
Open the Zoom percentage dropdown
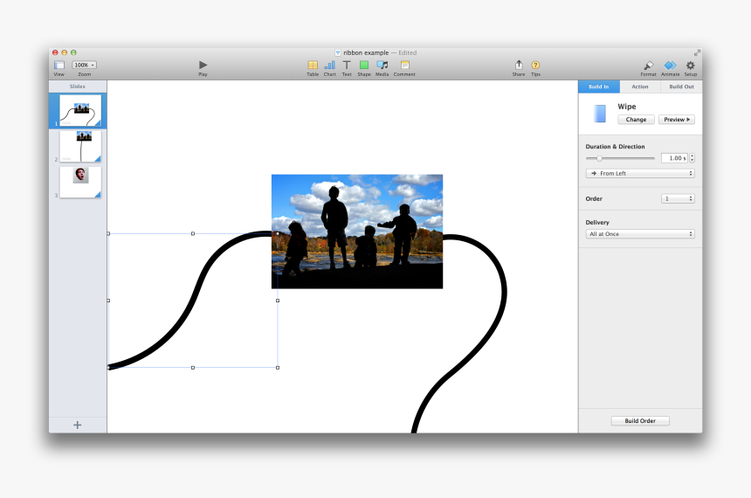85,65
